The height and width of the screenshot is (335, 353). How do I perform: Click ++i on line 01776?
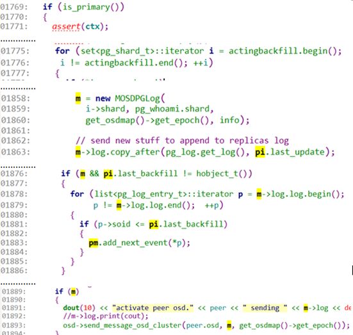point(201,63)
